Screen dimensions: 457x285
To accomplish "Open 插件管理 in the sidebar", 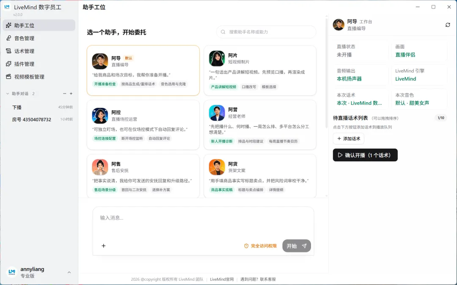I will point(39,64).
